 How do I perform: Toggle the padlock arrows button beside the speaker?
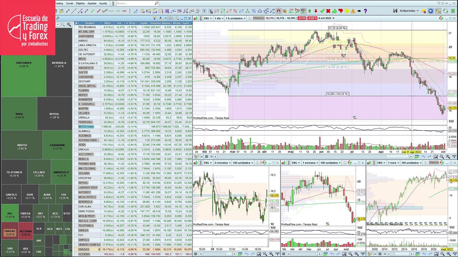coord(438,11)
